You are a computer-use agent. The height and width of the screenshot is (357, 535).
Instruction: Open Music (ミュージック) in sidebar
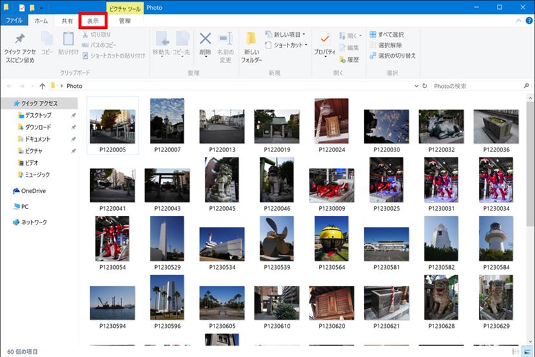tap(37, 175)
